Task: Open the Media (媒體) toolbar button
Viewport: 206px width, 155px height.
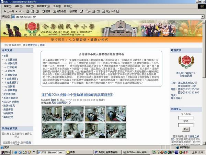Action: pyautogui.click(x=73, y=11)
